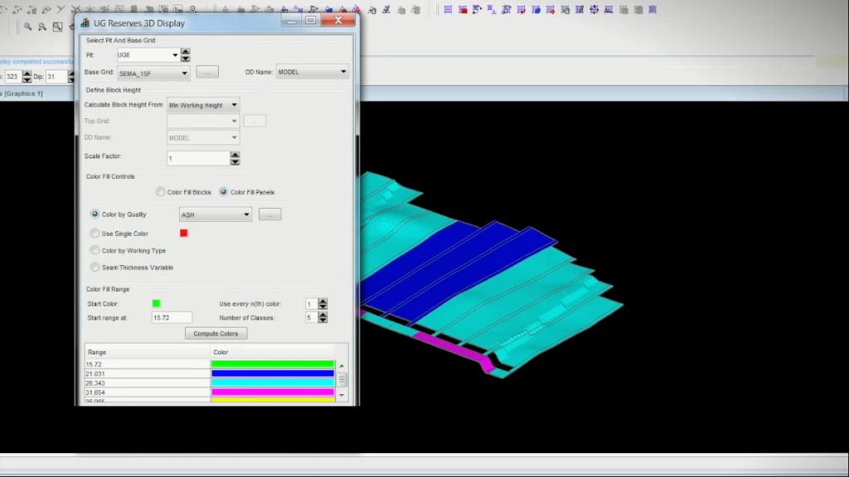Image resolution: width=849 pixels, height=477 pixels.
Task: Click the first blue grid toolbar icon
Action: point(448,9)
